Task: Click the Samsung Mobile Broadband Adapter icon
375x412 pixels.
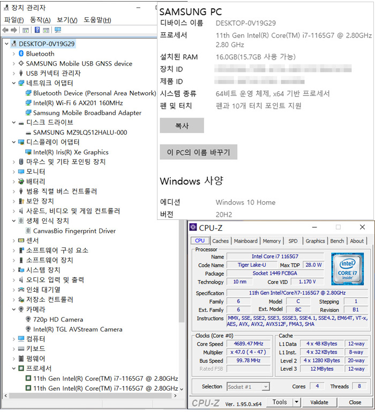Action: click(x=28, y=113)
